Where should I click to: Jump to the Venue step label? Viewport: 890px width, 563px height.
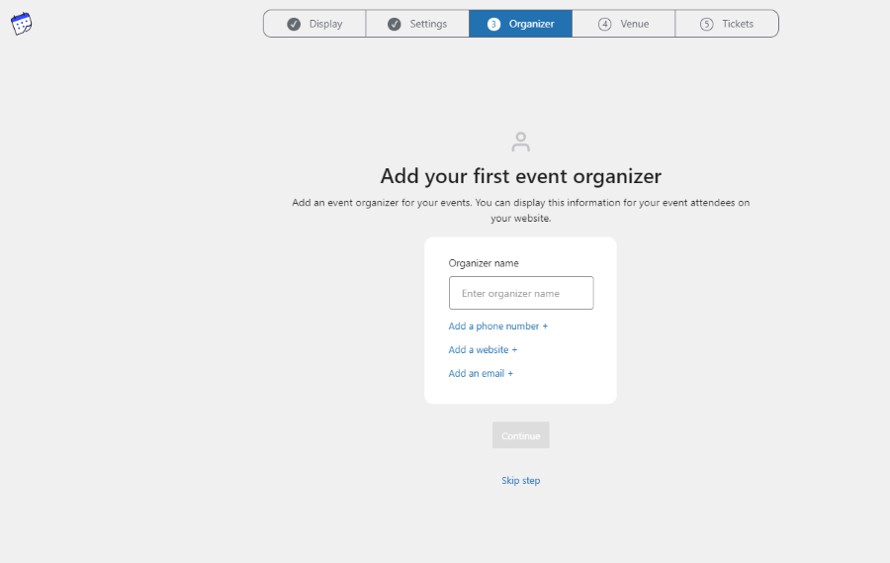point(635,24)
